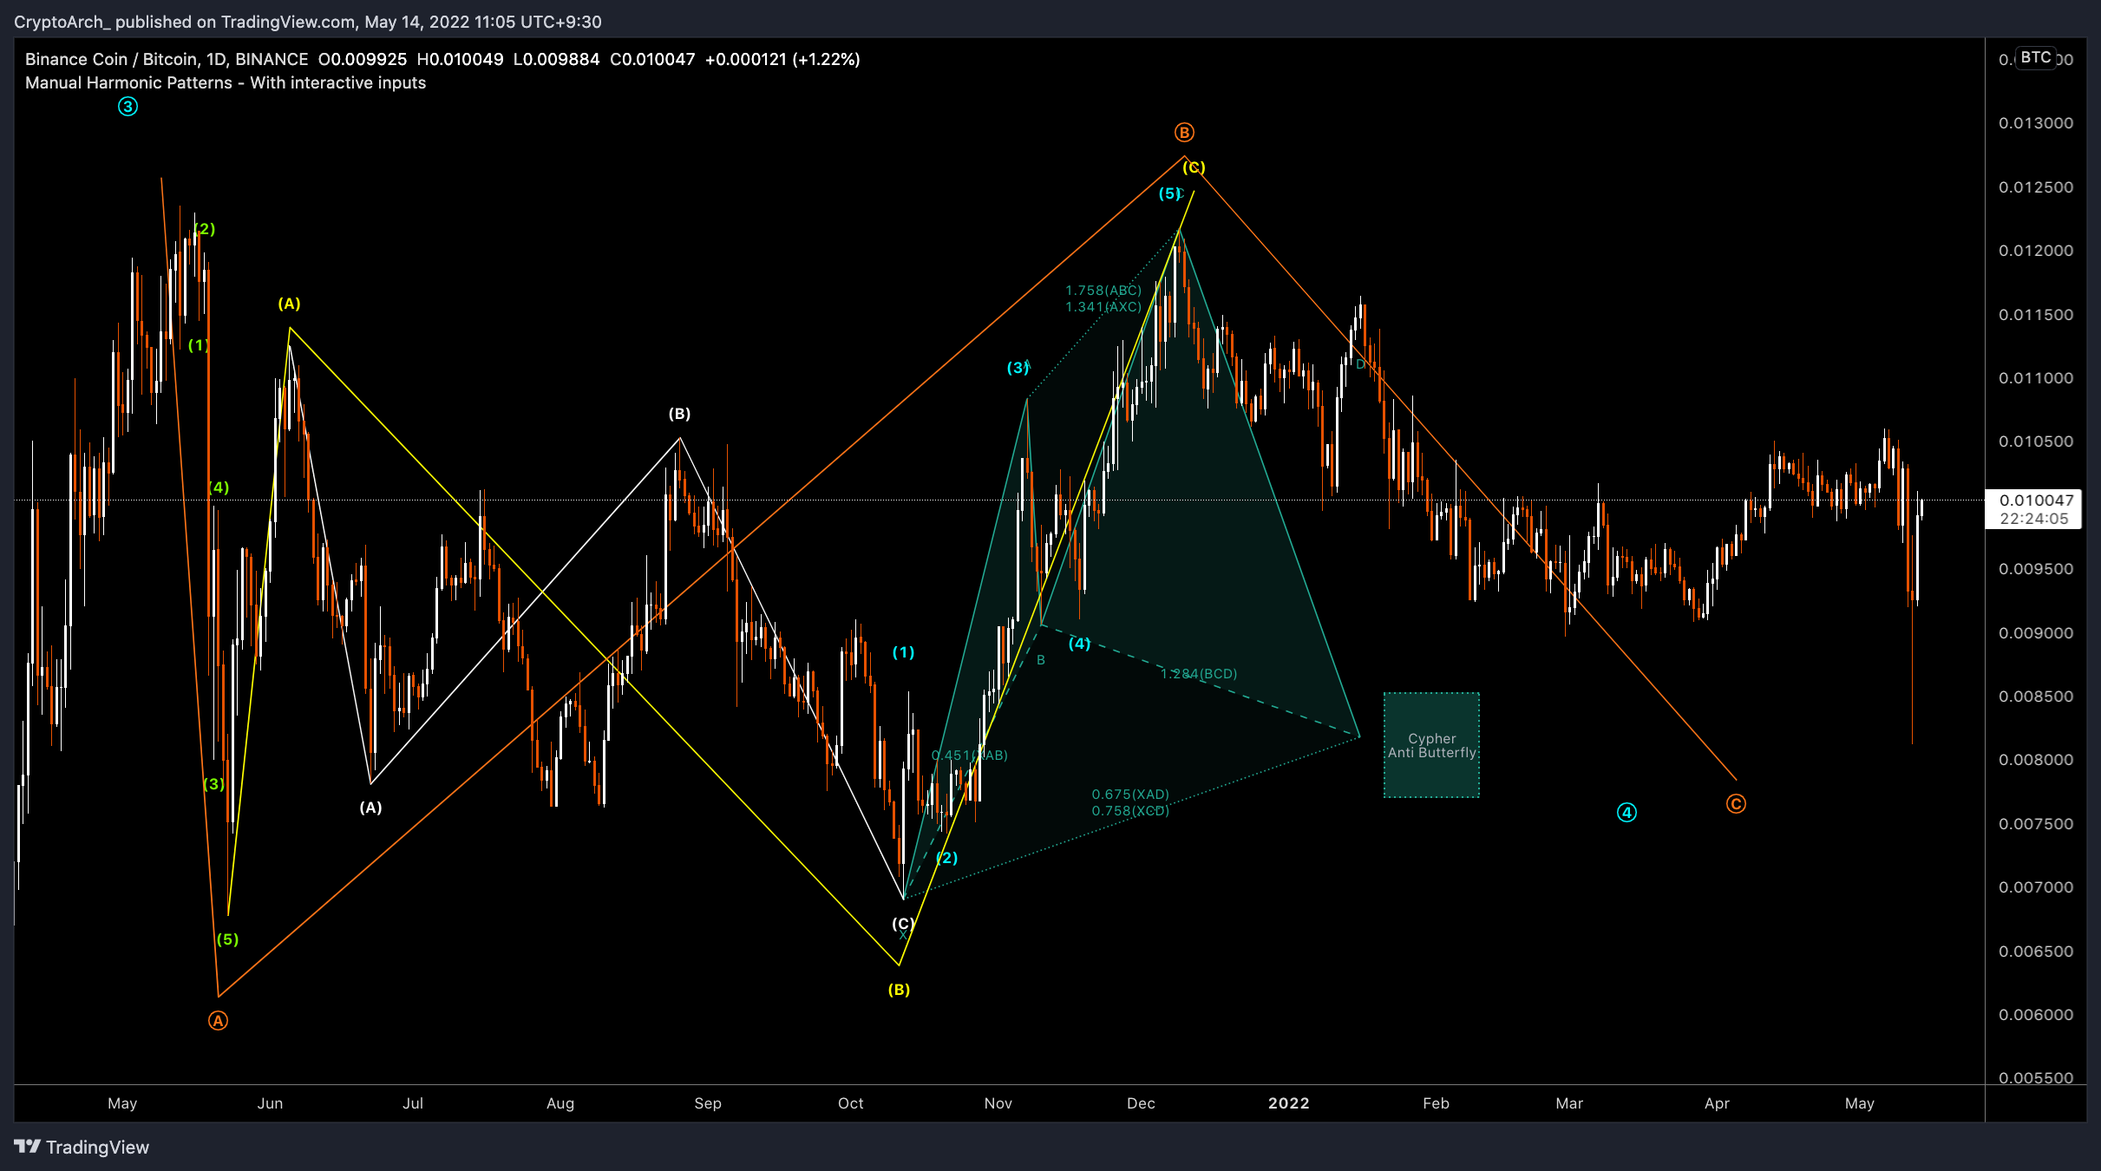The image size is (2101, 1171).
Task: Click the TradingView logo icon
Action: [27, 1146]
